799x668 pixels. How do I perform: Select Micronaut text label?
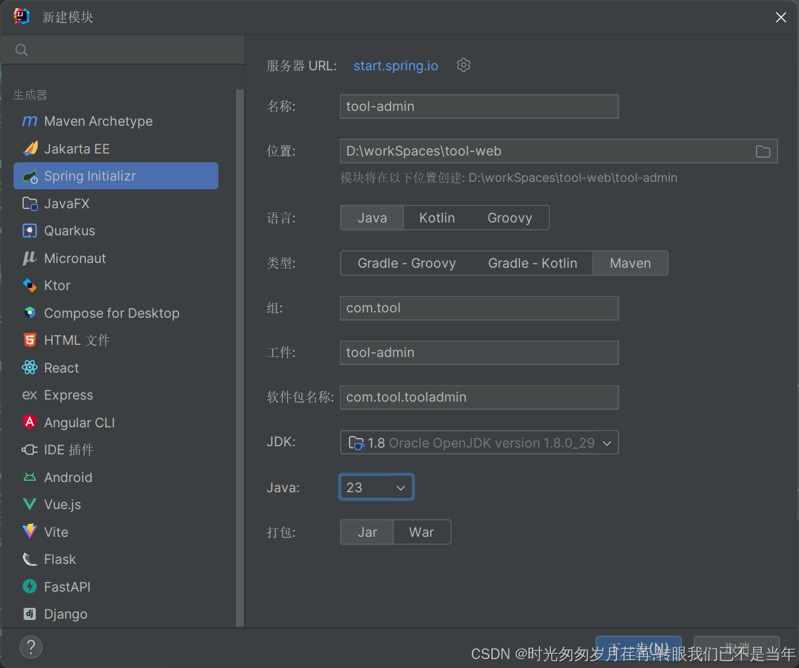tap(75, 258)
